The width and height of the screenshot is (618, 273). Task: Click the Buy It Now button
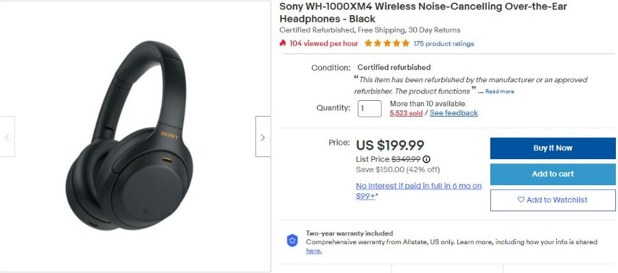coord(553,148)
